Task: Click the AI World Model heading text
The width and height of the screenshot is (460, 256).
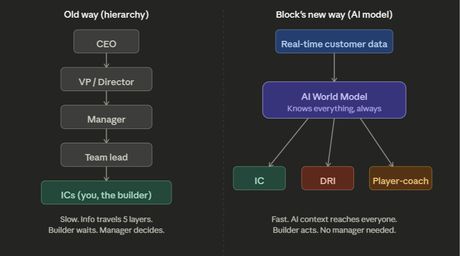Action: click(334, 96)
